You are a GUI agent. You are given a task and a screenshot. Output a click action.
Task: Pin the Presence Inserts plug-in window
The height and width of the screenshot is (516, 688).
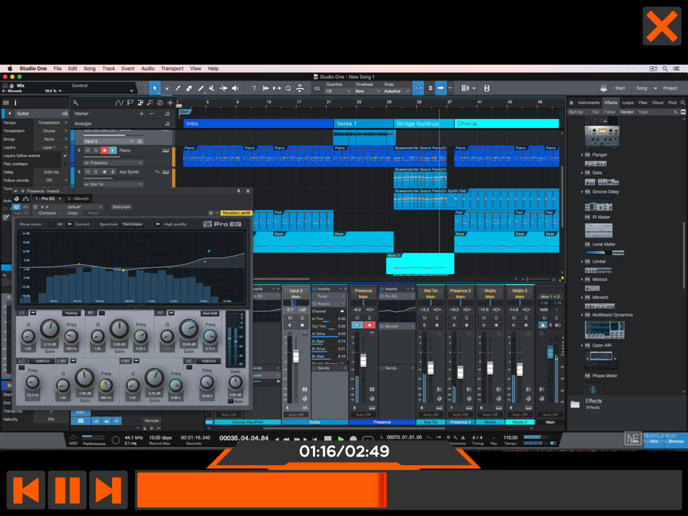[239, 191]
